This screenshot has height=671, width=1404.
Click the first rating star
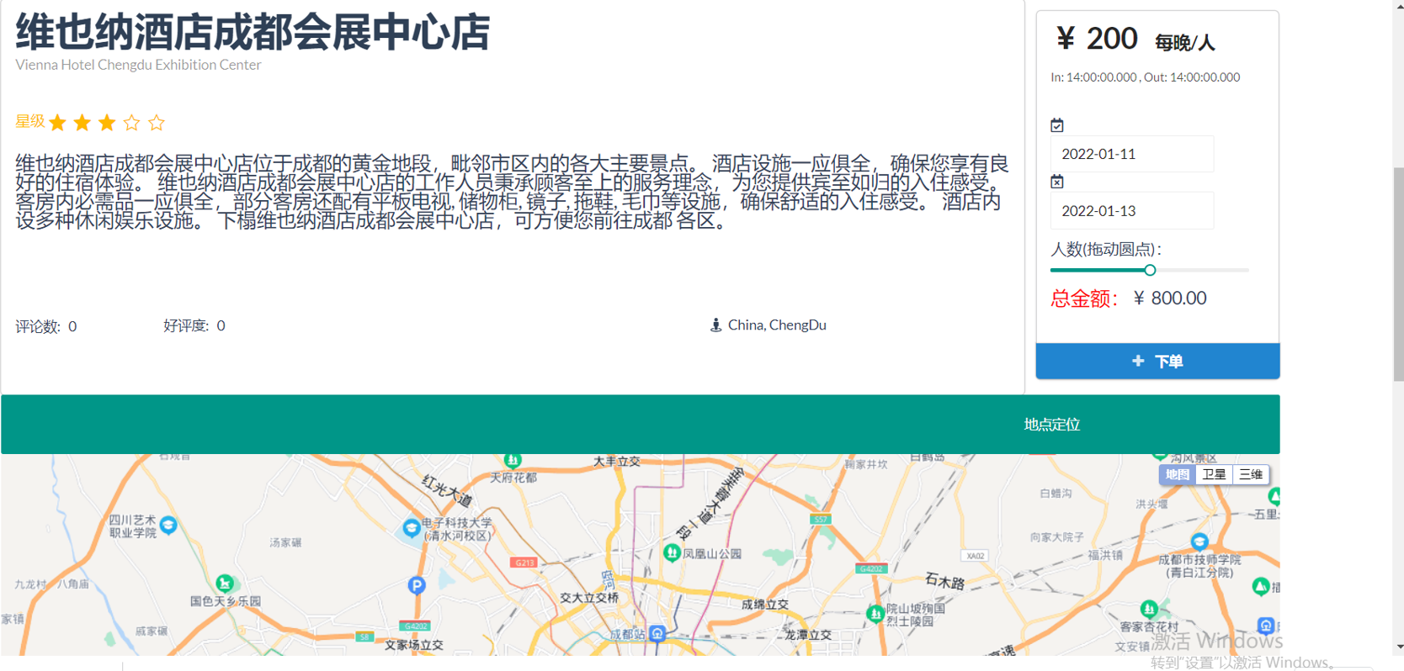coord(57,123)
